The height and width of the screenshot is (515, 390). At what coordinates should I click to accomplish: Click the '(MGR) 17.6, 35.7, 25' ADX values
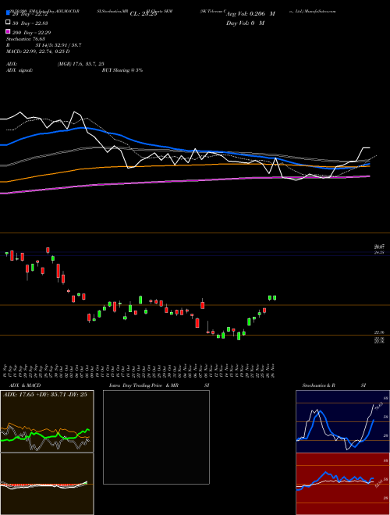(x=81, y=64)
